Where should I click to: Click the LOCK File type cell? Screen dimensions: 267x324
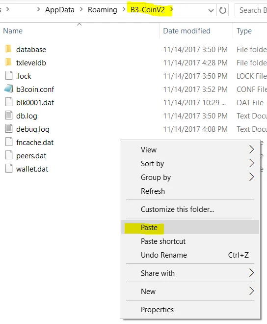pyautogui.click(x=252, y=76)
